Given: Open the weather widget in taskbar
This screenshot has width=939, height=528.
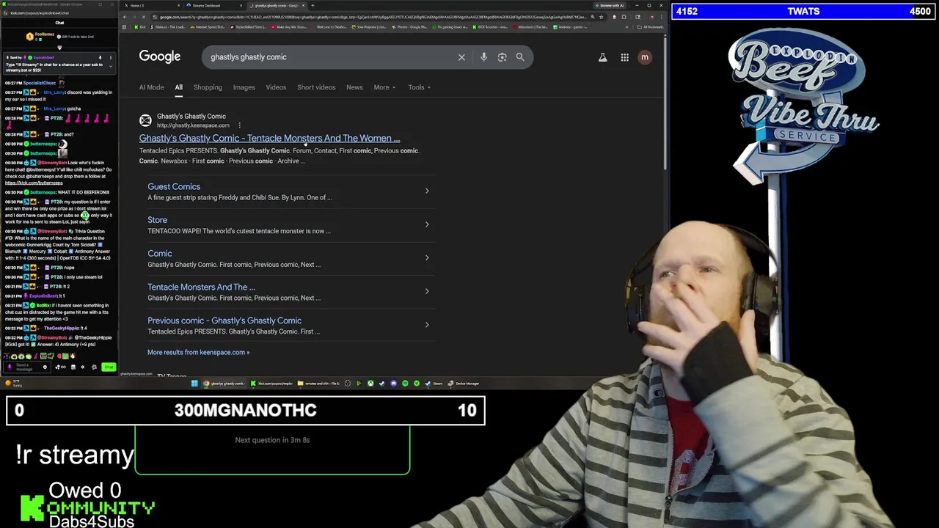Looking at the screenshot, I should pos(13,384).
